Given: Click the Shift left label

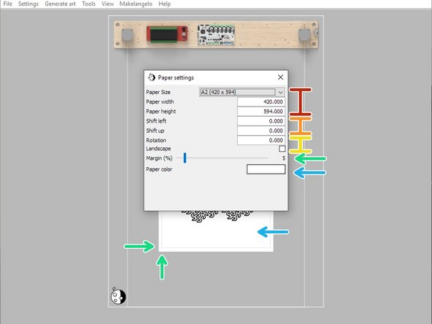Looking at the screenshot, I should coord(156,121).
